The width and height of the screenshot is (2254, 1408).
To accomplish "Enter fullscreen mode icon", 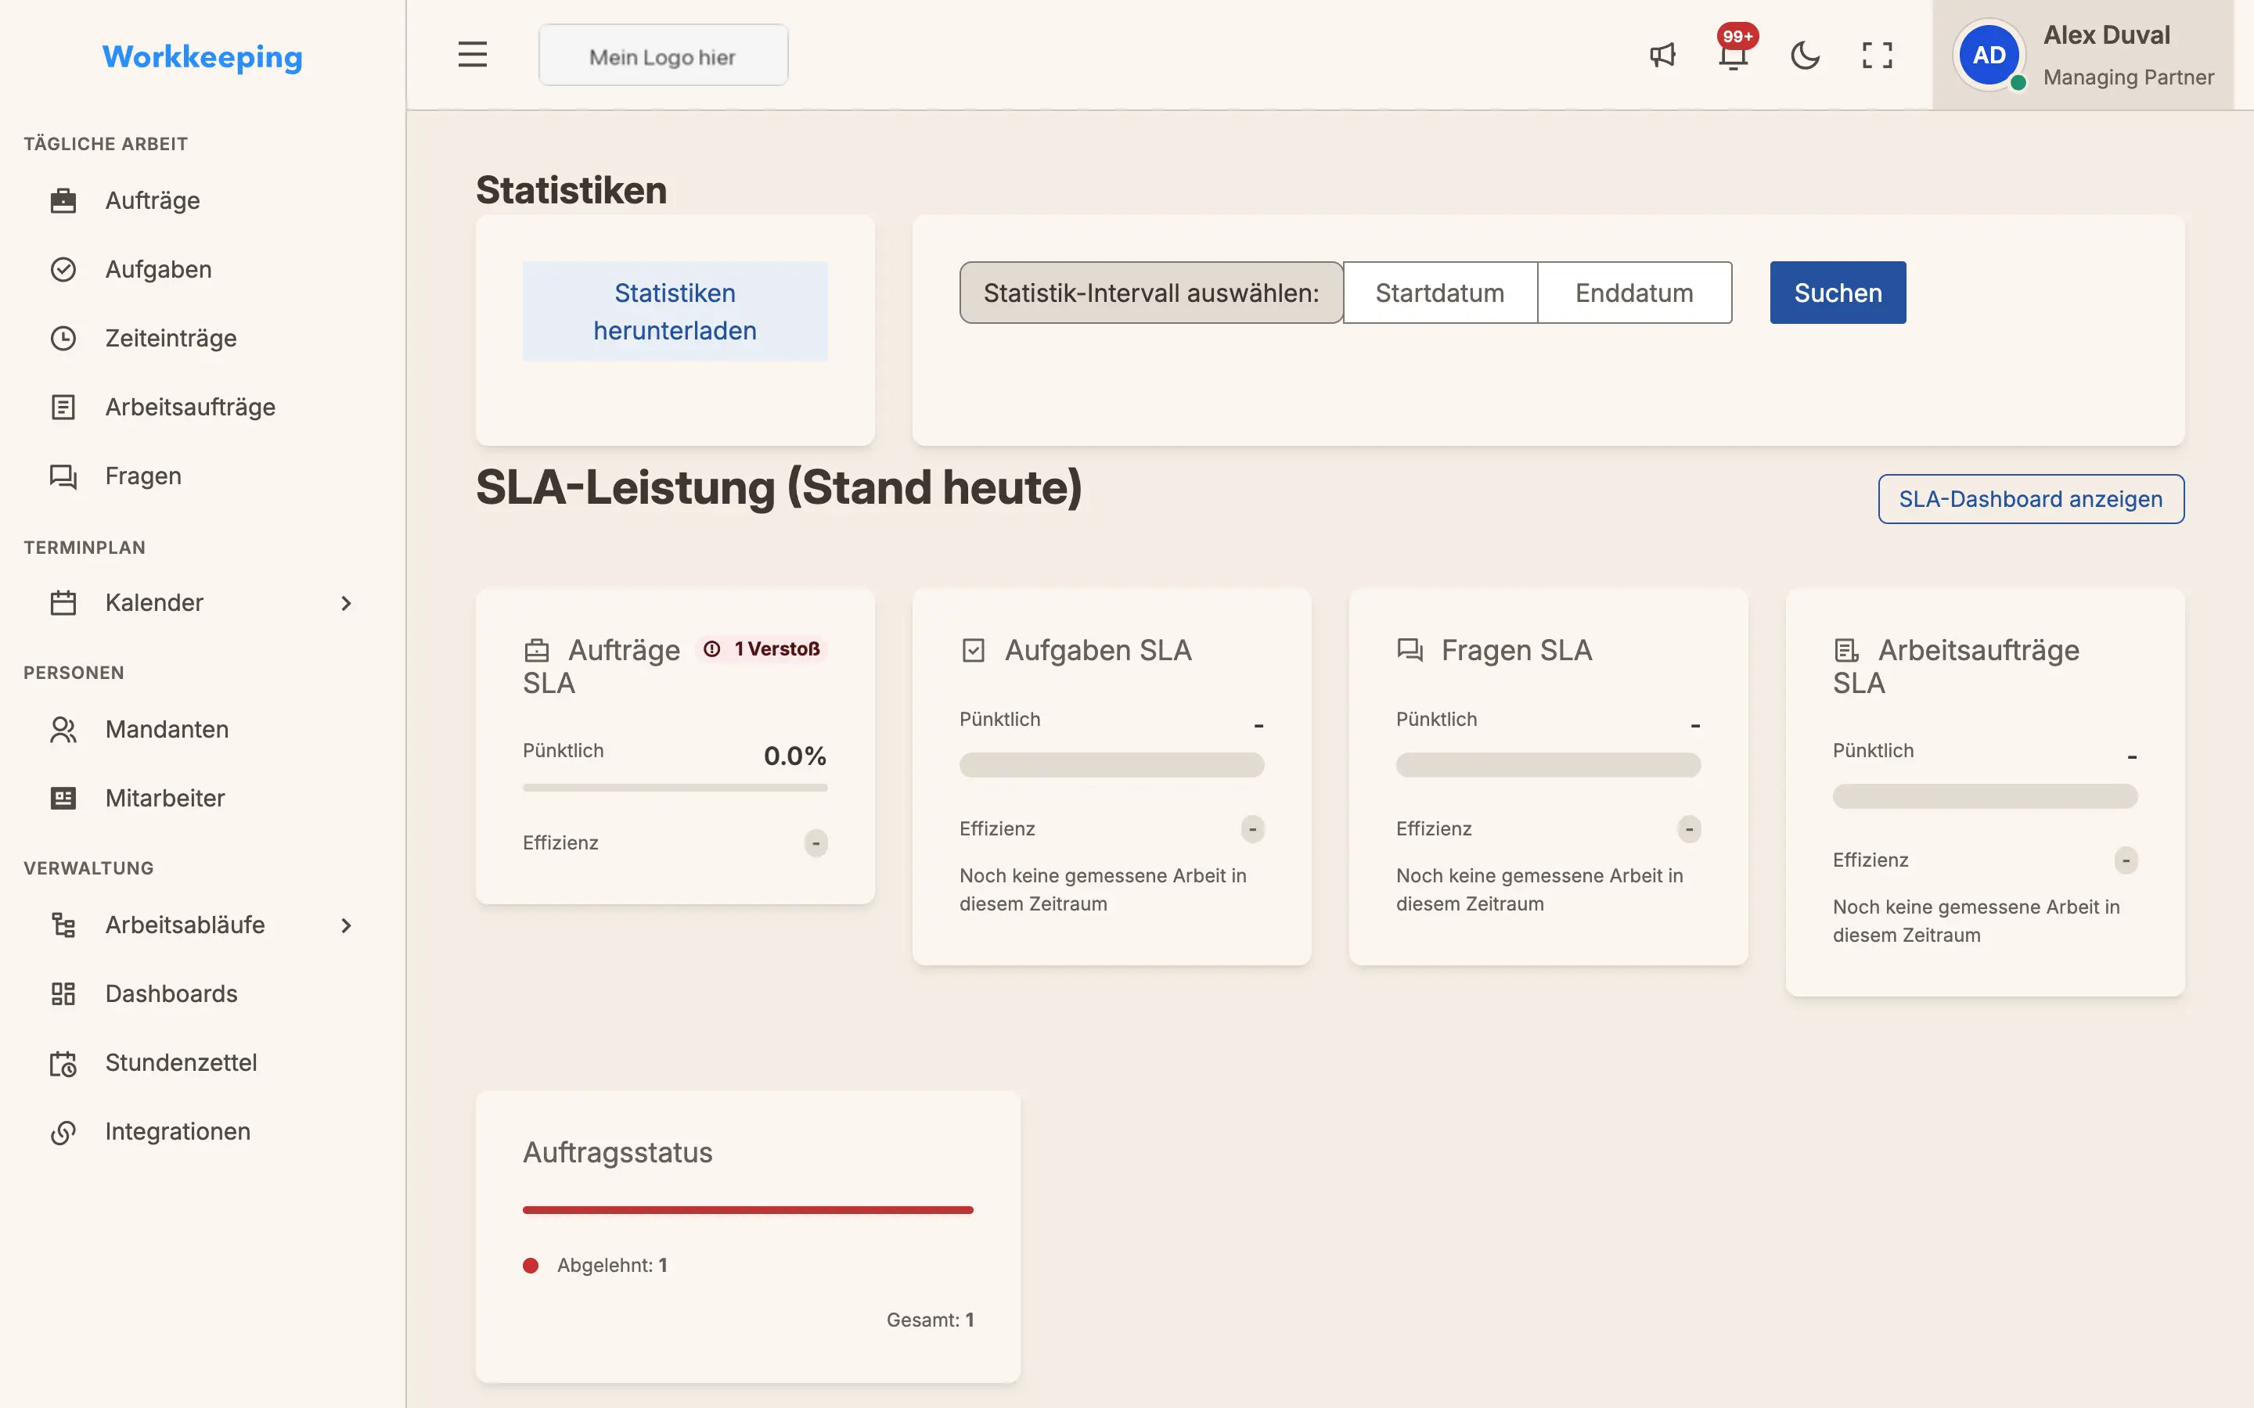I will click(x=1877, y=55).
